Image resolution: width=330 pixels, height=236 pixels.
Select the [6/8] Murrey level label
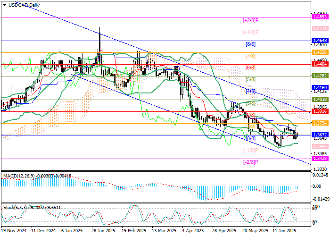pyautogui.click(x=251, y=67)
